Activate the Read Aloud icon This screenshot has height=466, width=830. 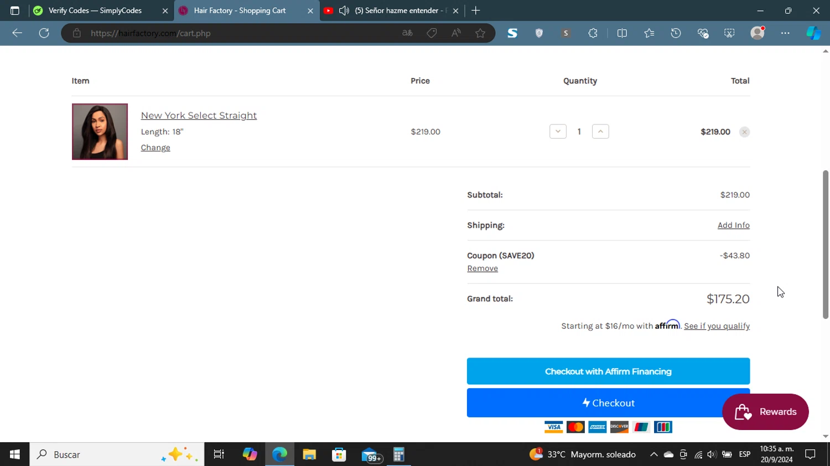click(x=456, y=33)
